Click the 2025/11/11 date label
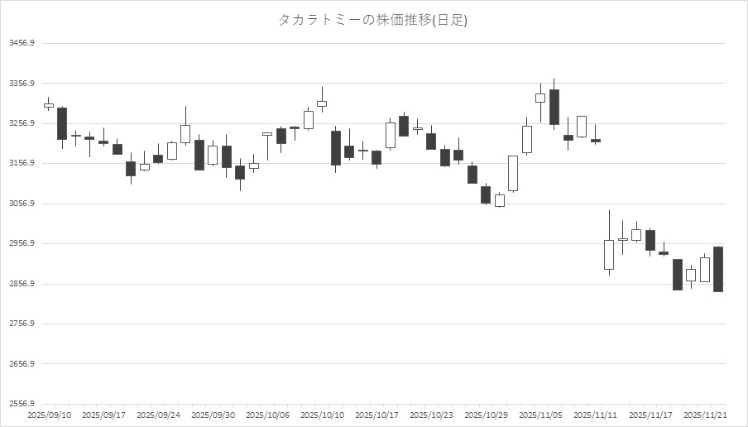748x427 pixels. [x=595, y=415]
